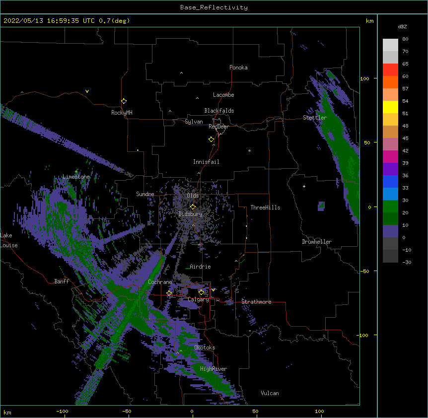Click the RedDeer city label
Viewport: 428px width, 418px height.
tap(218, 127)
